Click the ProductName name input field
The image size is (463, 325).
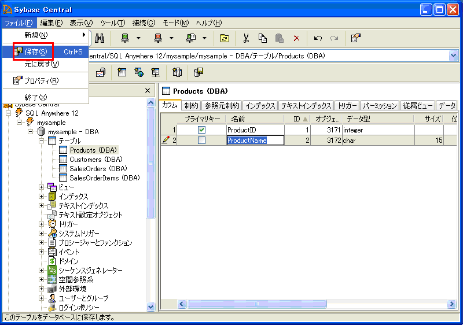coord(255,141)
